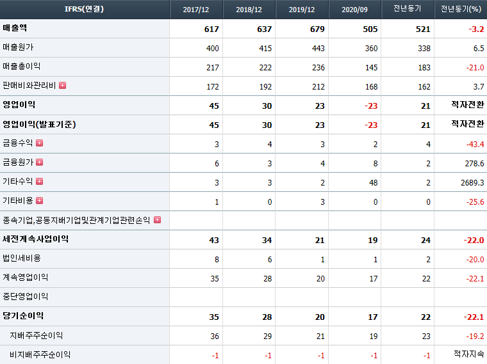
Task: Click 매출총이익 value 145
Action: tap(371, 68)
